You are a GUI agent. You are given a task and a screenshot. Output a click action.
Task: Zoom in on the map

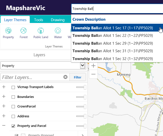93,66
